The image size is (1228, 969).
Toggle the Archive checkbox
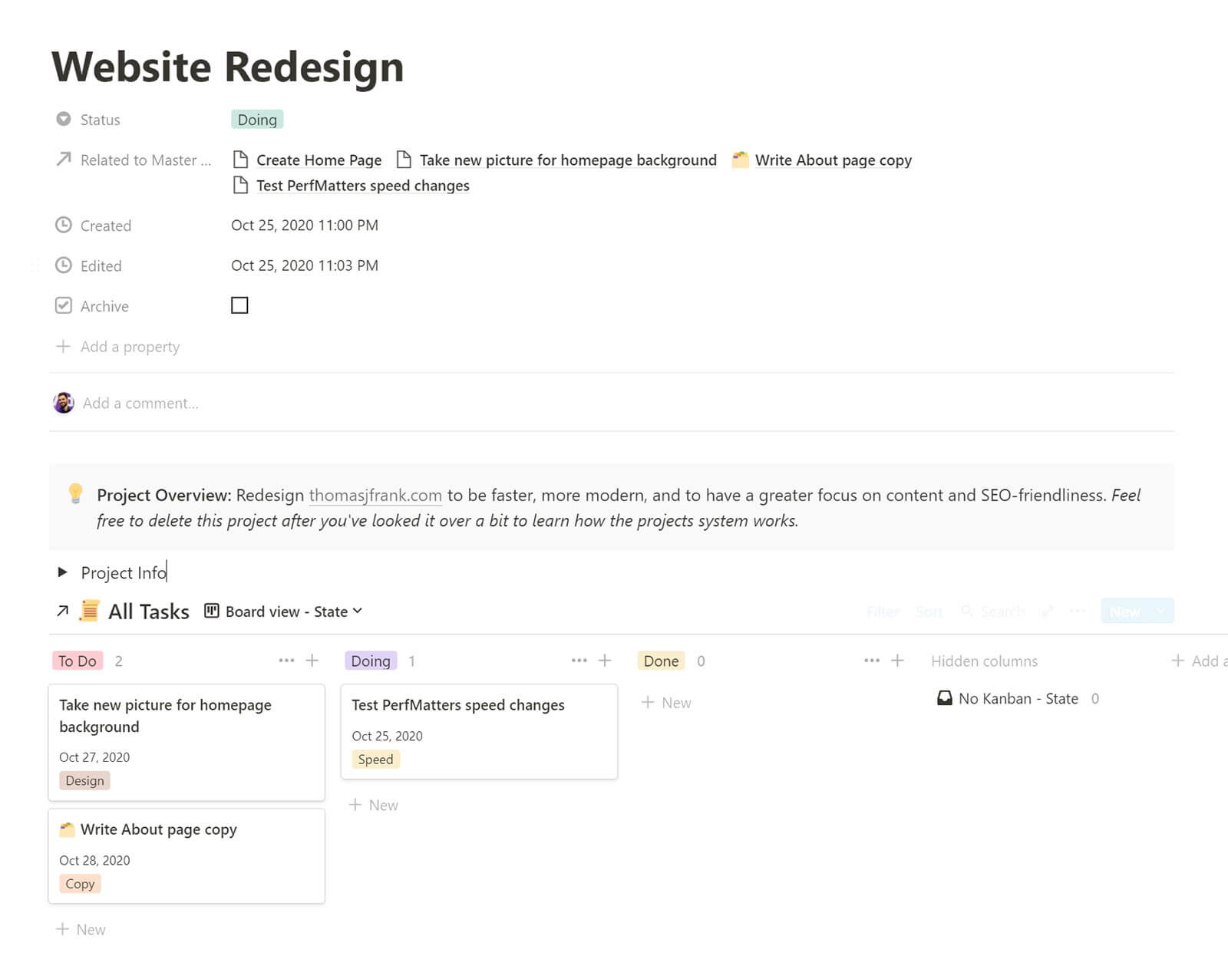tap(239, 305)
